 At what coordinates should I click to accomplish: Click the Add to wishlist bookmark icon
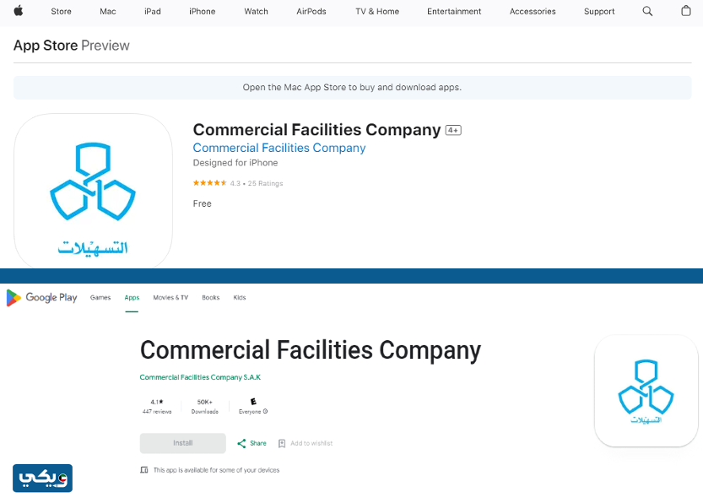pyautogui.click(x=282, y=443)
